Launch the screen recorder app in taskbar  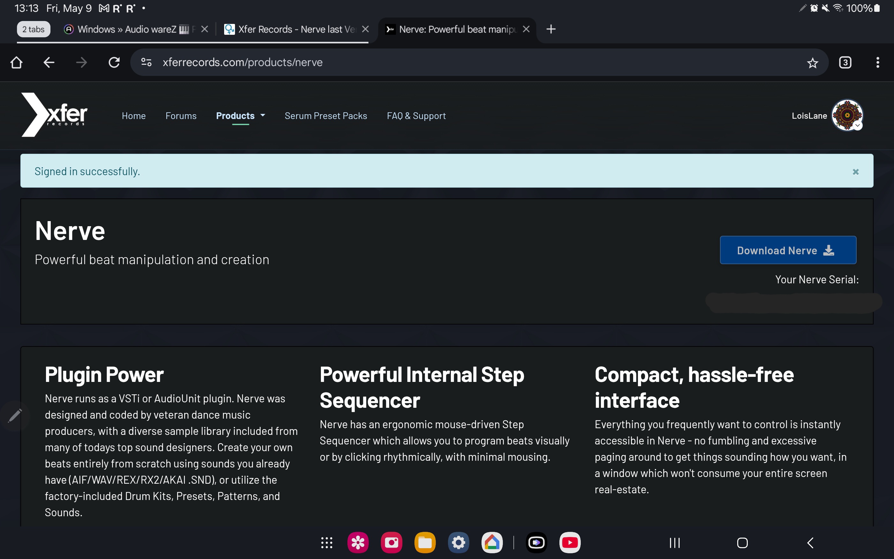(x=536, y=543)
